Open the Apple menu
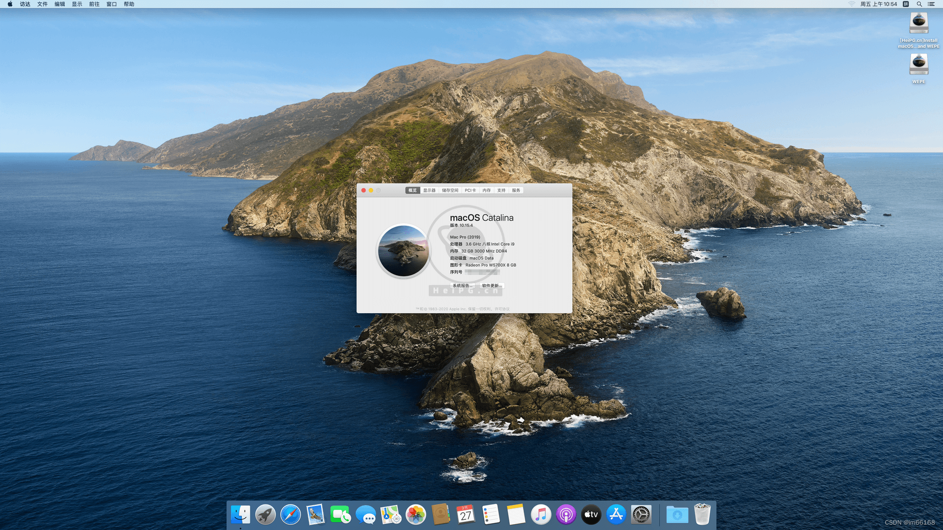This screenshot has height=530, width=943. coord(10,4)
